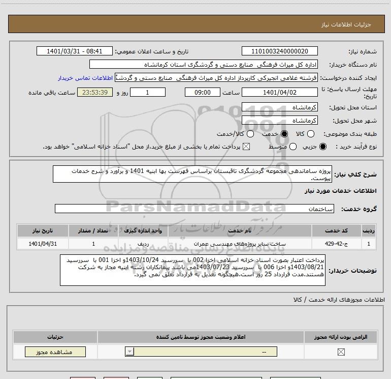This screenshot has width=391, height=379.
Task: Click the الزامی بودن ارائه مجوز header
Action: [x=341, y=337]
